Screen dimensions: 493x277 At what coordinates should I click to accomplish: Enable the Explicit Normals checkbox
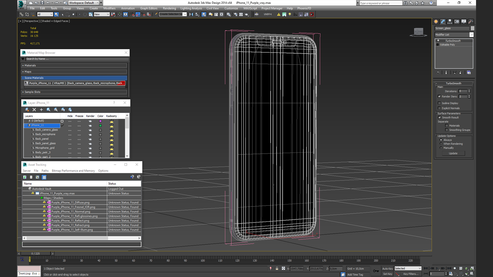439,108
